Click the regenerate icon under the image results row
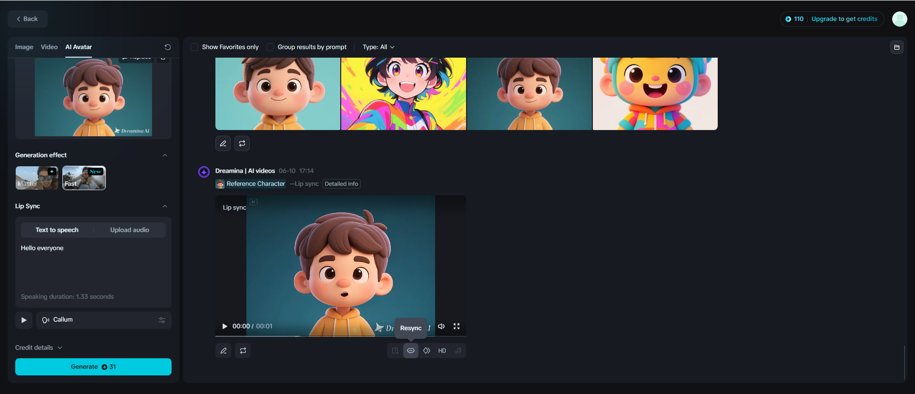The height and width of the screenshot is (394, 915). click(242, 143)
